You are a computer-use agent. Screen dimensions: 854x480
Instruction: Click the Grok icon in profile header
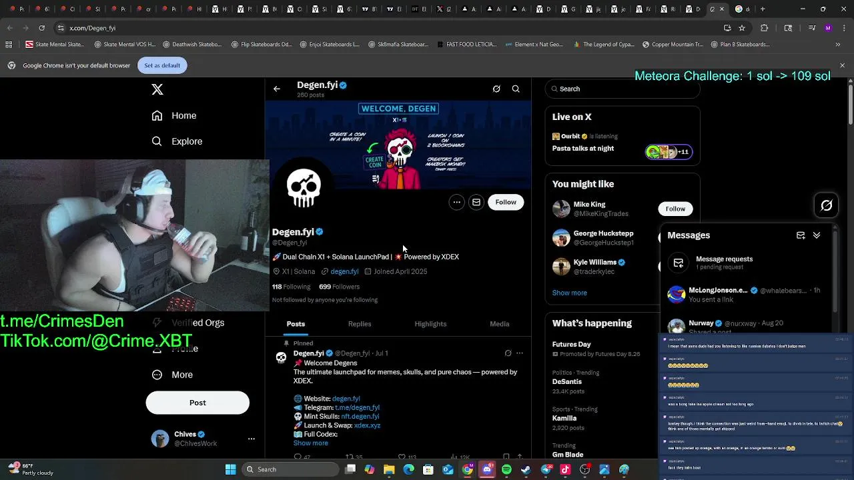pyautogui.click(x=496, y=89)
